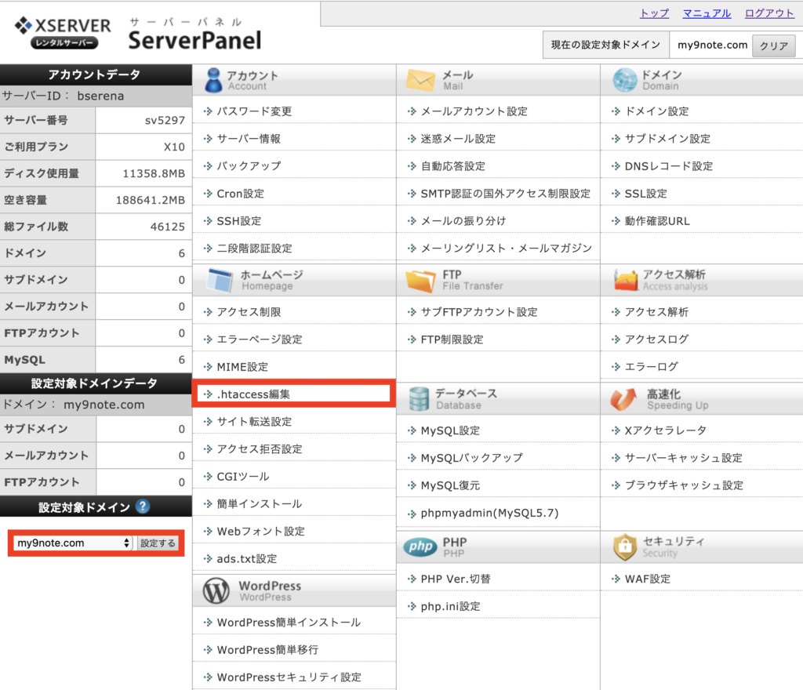Click the Speeding Up arrow icon
Screen dimensions: 803x690
click(623, 399)
